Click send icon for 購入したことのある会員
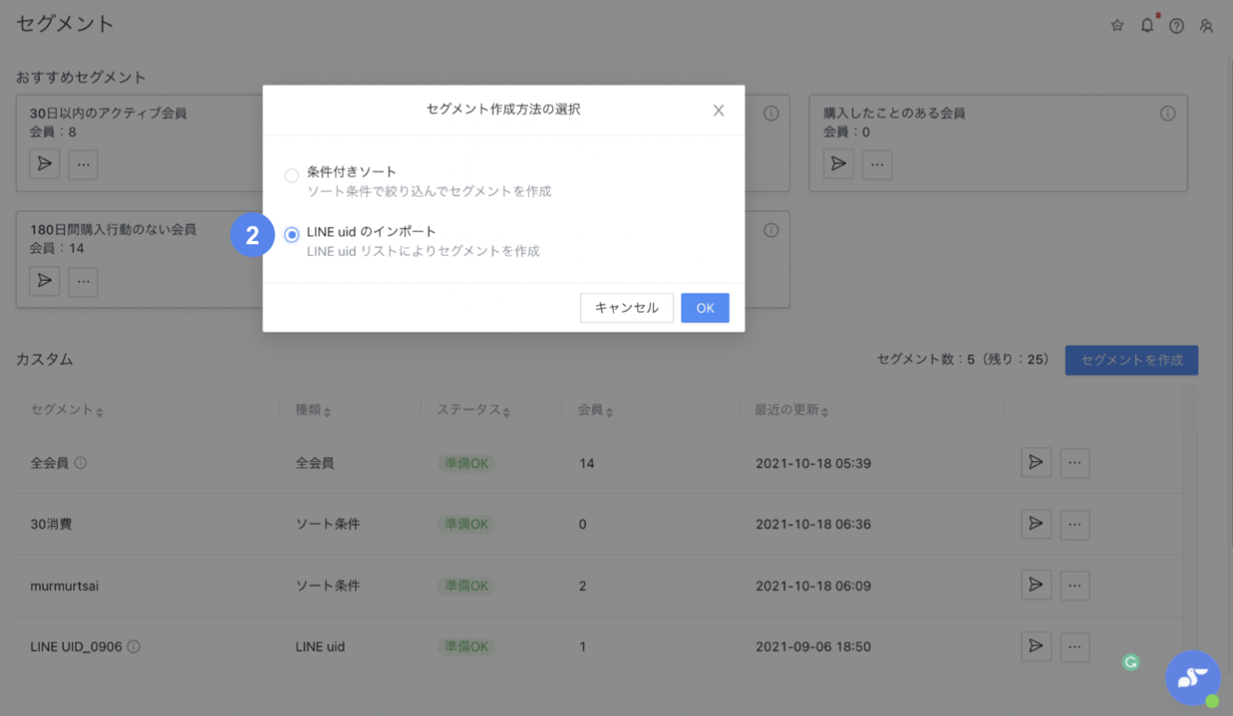1233x716 pixels. (x=838, y=163)
